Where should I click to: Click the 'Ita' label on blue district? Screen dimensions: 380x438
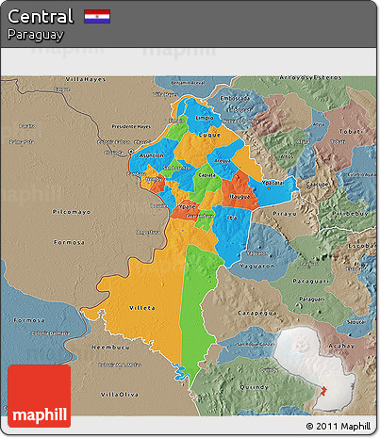[x=232, y=218]
